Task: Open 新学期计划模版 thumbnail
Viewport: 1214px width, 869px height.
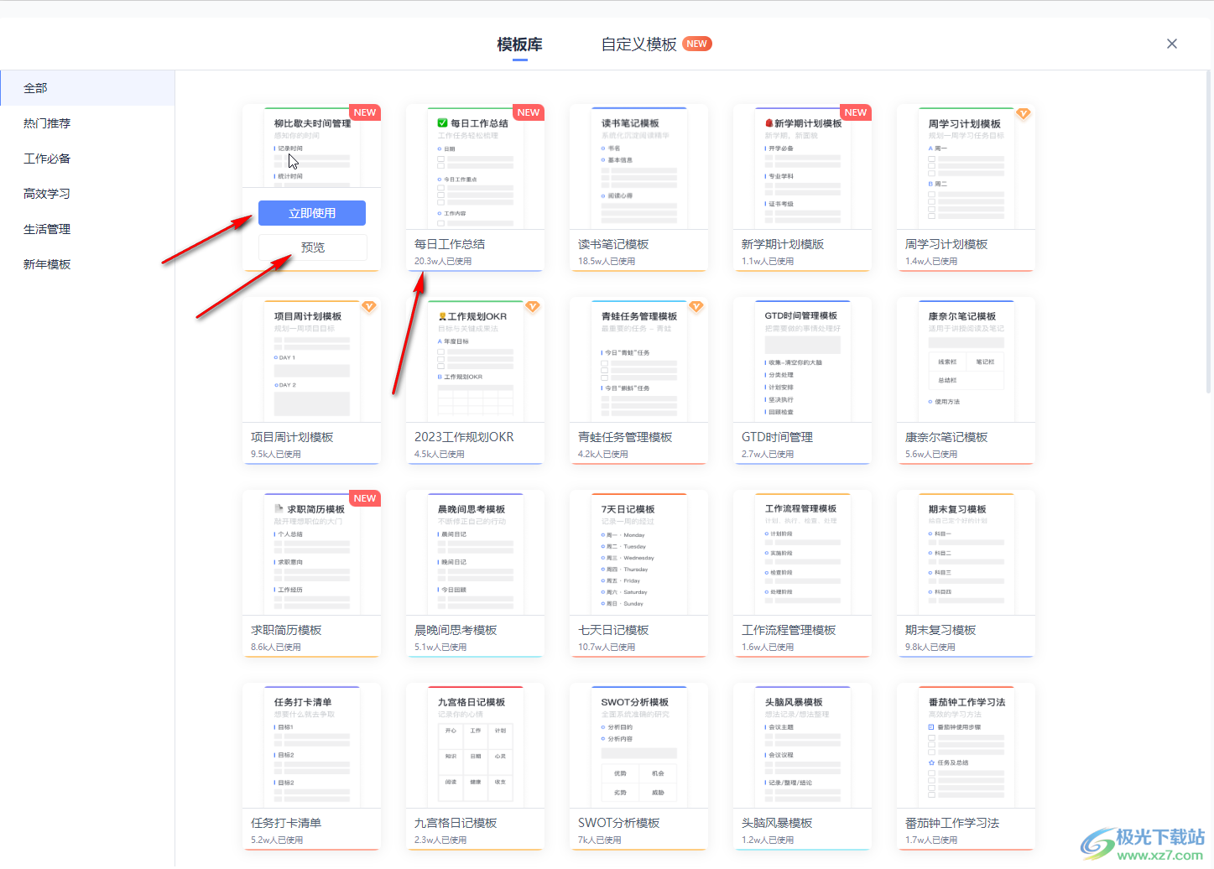Action: [x=802, y=167]
